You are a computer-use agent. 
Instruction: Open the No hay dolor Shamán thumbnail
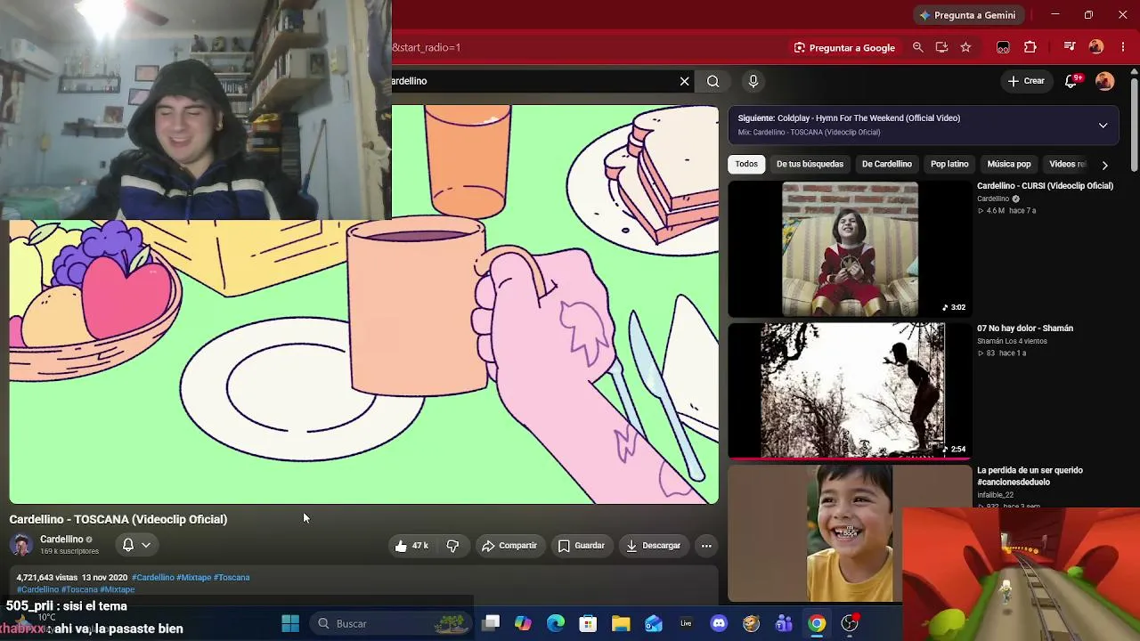tap(850, 391)
